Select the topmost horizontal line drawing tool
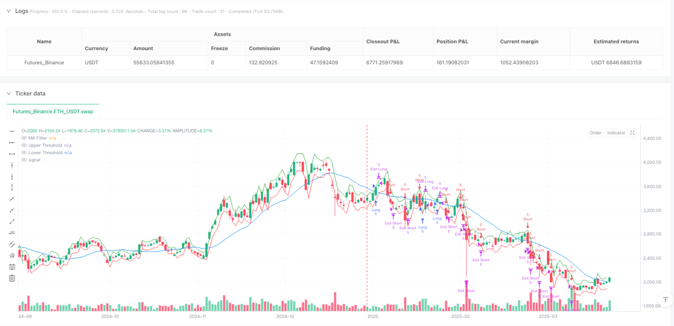The height and width of the screenshot is (326, 674). (x=12, y=131)
